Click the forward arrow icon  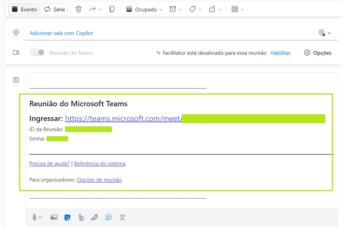click(x=92, y=9)
